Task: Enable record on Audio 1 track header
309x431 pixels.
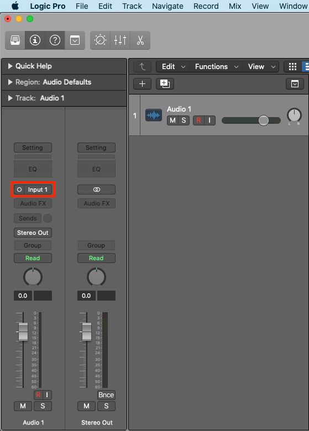Action: pos(198,120)
